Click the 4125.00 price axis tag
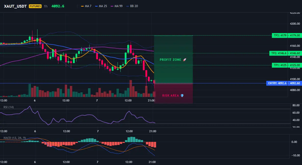The height and width of the screenshot is (165, 302). click(x=295, y=65)
